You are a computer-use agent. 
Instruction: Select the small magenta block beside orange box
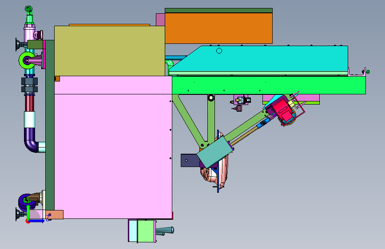160,19
